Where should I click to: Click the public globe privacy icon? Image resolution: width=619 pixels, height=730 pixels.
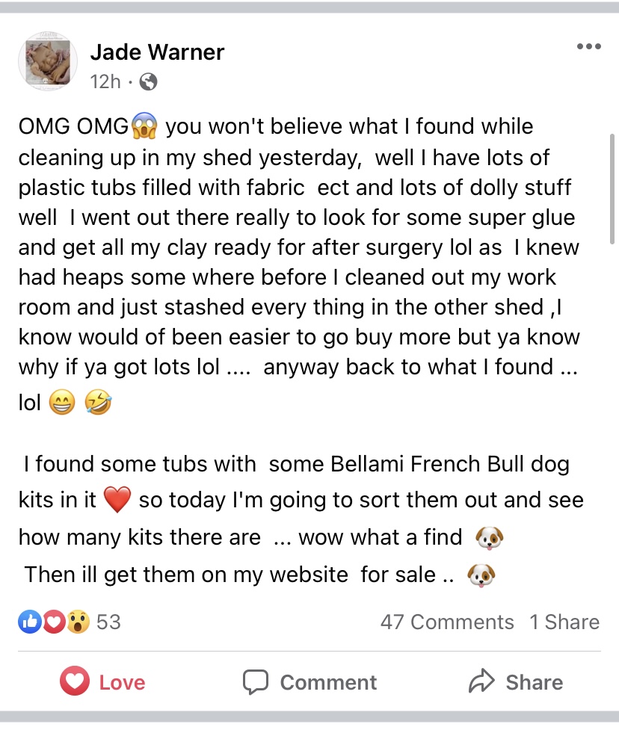point(148,82)
